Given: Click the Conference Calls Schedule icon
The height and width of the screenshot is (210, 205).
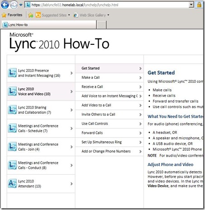Looking at the screenshot, I should coord(12,128).
